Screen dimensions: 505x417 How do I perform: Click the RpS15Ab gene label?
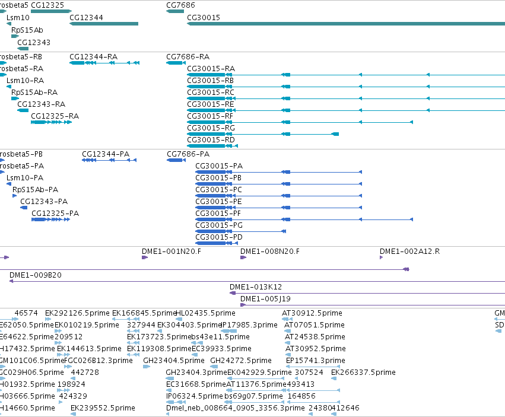[27, 30]
